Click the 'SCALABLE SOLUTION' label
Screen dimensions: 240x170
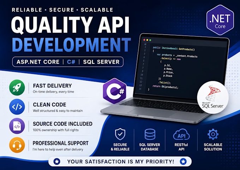[x=213, y=147]
